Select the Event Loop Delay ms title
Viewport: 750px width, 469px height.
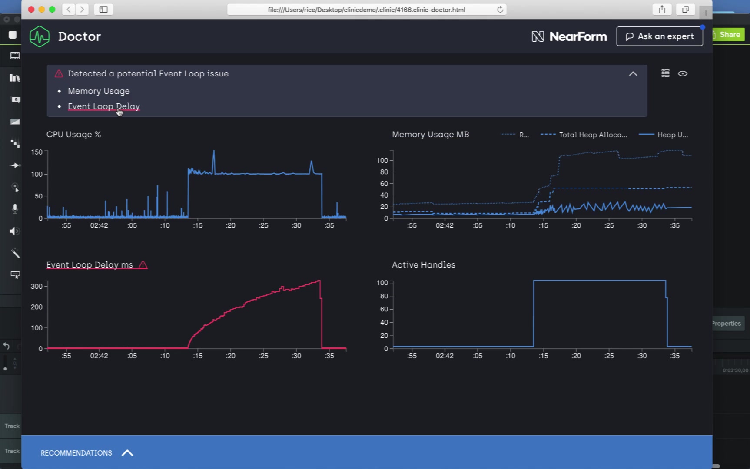click(90, 265)
